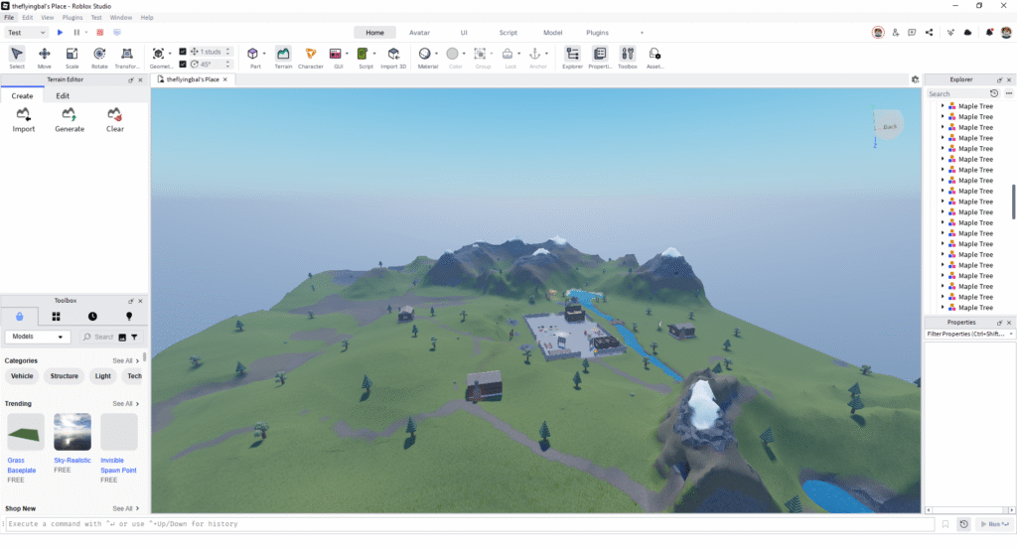Insert a new Part
This screenshot has height=549, width=1017.
pos(253,58)
